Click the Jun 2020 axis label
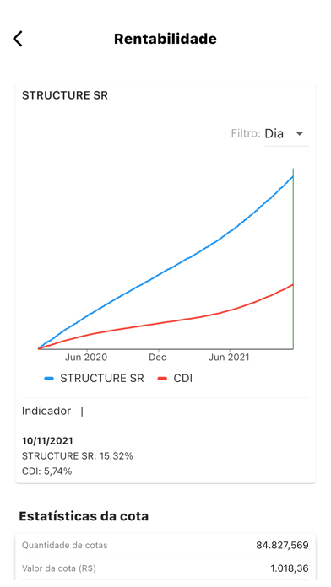This screenshot has width=331, height=587. coord(86,357)
